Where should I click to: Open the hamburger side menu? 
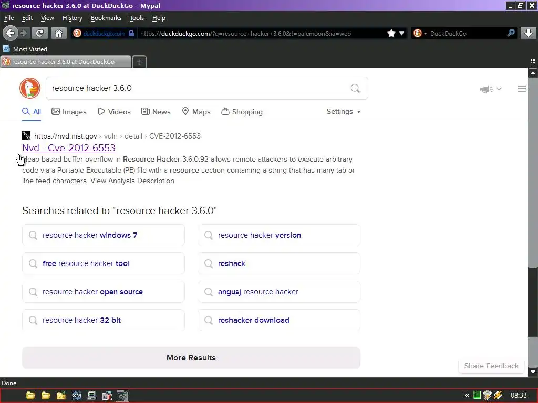[x=522, y=89]
